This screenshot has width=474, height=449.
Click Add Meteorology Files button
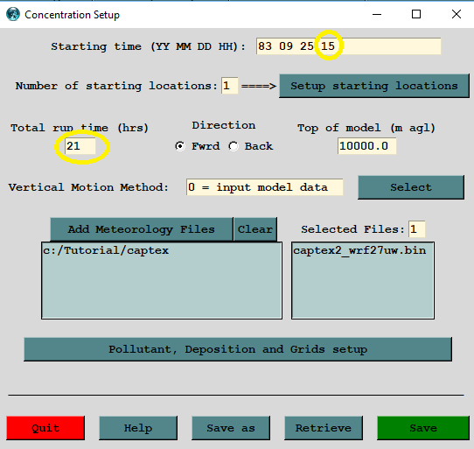[x=142, y=229]
